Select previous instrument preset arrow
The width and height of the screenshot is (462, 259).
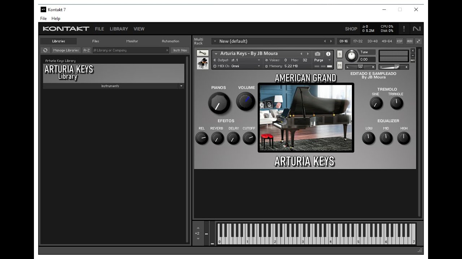[301, 54]
